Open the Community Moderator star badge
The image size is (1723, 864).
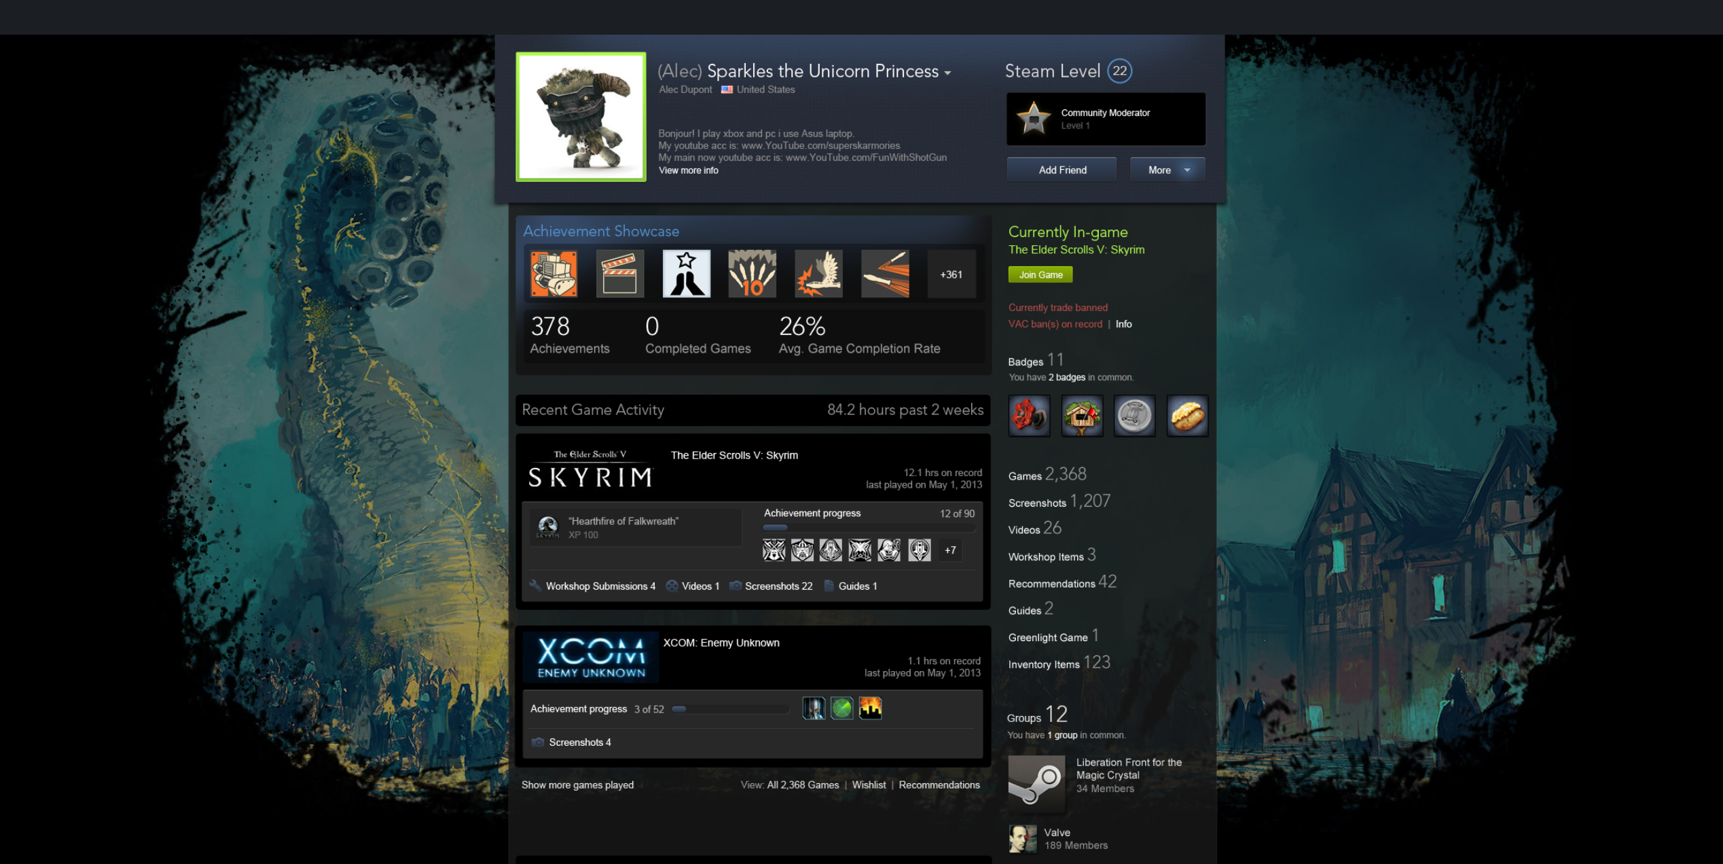[1033, 118]
